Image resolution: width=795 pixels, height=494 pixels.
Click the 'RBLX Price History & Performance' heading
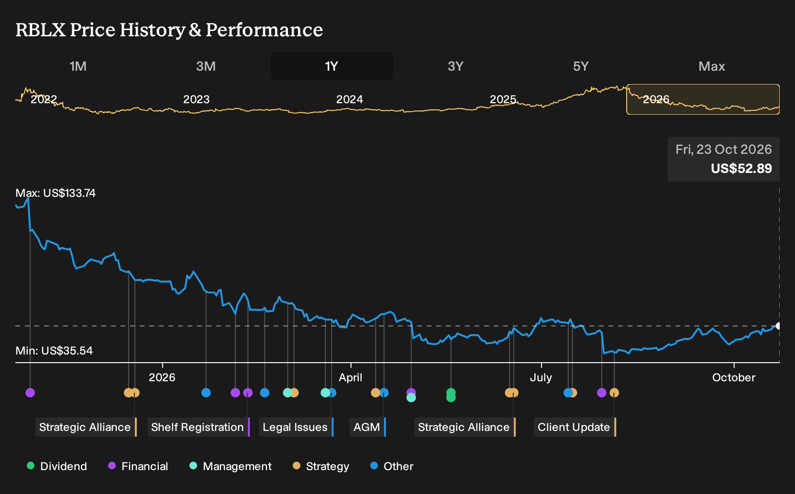(x=169, y=30)
